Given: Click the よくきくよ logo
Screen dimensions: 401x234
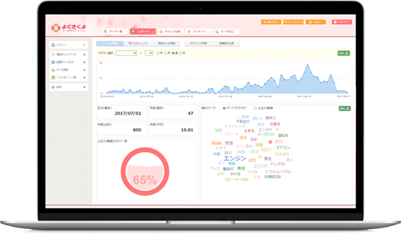Looking at the screenshot, I should coord(69,28).
